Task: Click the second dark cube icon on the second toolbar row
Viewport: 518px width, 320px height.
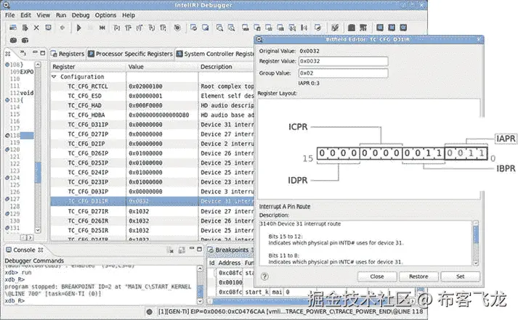Action: pyautogui.click(x=25, y=40)
